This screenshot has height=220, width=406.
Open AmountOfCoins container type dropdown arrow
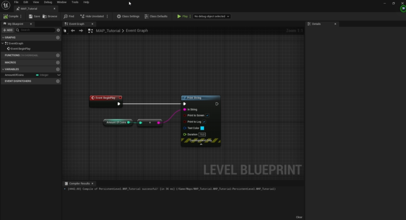click(x=59, y=75)
